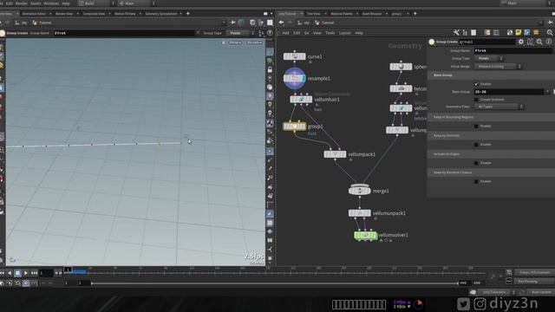Enable Keep in Bounding Regions checkbox
The height and width of the screenshot is (312, 555).
476,127
